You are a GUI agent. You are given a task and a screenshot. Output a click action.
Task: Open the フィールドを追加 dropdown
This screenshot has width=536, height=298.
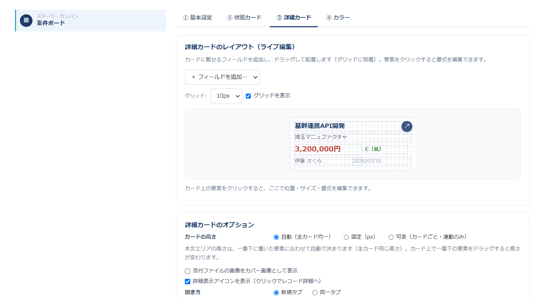pyautogui.click(x=222, y=77)
